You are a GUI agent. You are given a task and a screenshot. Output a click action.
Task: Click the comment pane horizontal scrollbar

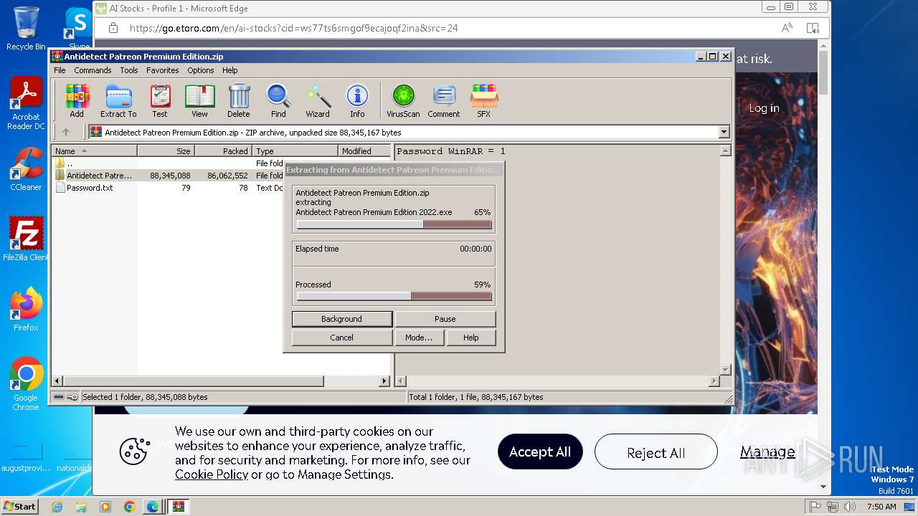click(557, 381)
